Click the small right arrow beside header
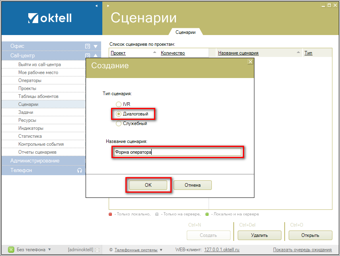The height and width of the screenshot is (256, 340). pos(108,6)
